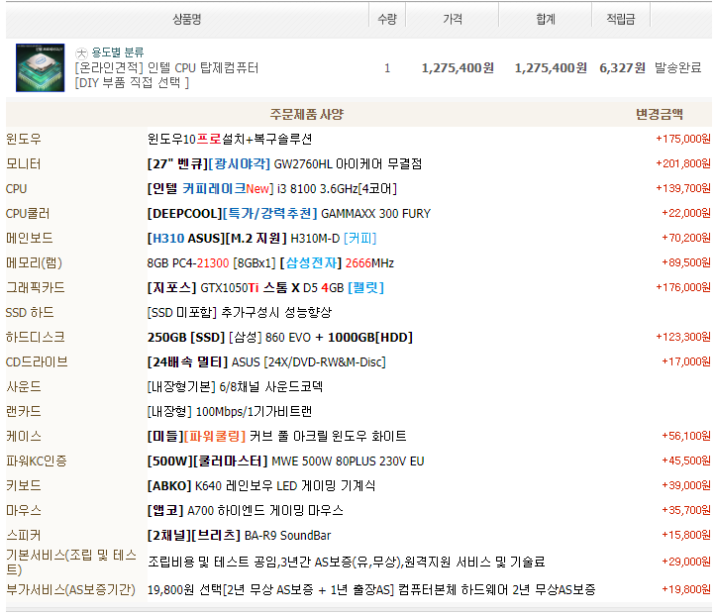Image resolution: width=716 pixels, height=615 pixels.
Task: Click the Intel CPU product thumbnail
Action: pos(41,67)
